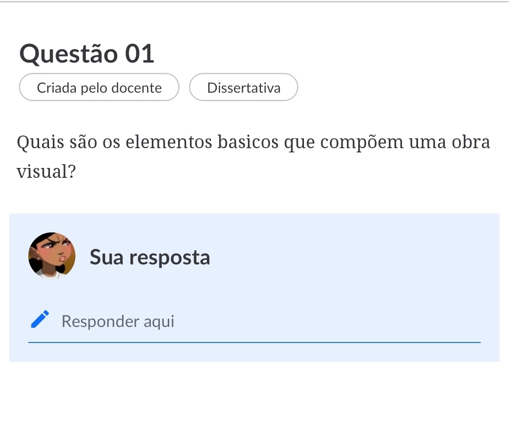This screenshot has height=422, width=509.
Task: Click the word "aqui" in the answer placeholder
Action: (x=159, y=322)
